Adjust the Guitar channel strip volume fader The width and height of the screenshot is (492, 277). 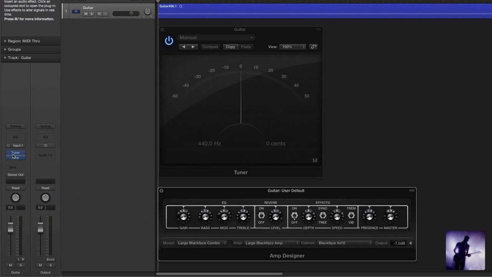click(x=10, y=228)
